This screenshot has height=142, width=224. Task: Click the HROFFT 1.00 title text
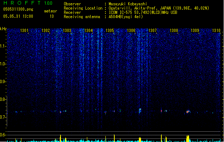28,3
